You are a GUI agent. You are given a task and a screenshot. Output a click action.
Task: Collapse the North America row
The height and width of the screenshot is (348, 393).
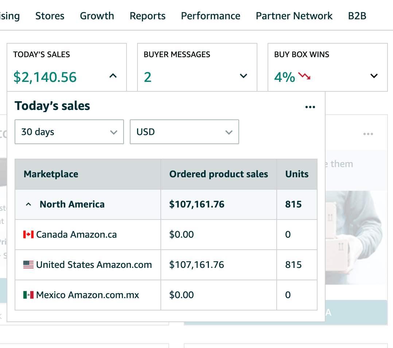pyautogui.click(x=28, y=205)
